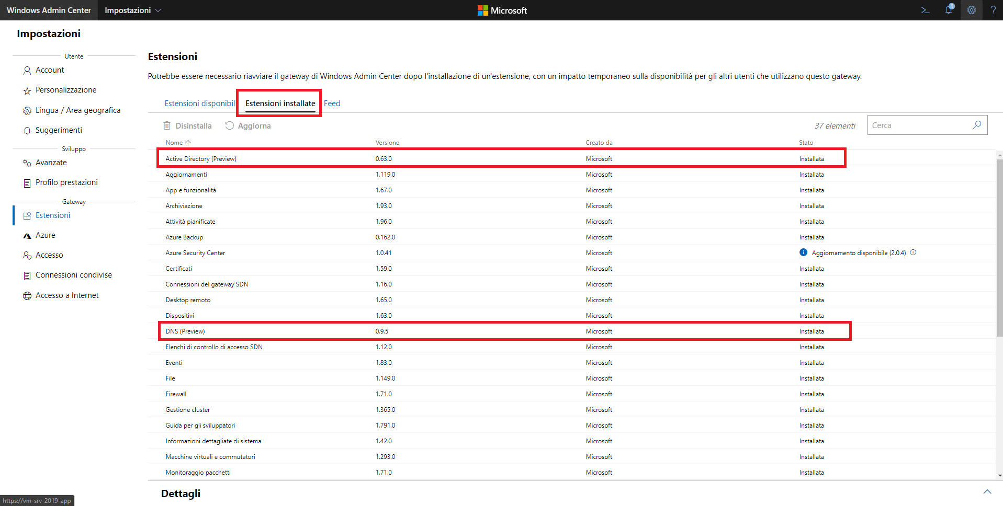Select the Azure Backup extension row

pos(572,237)
